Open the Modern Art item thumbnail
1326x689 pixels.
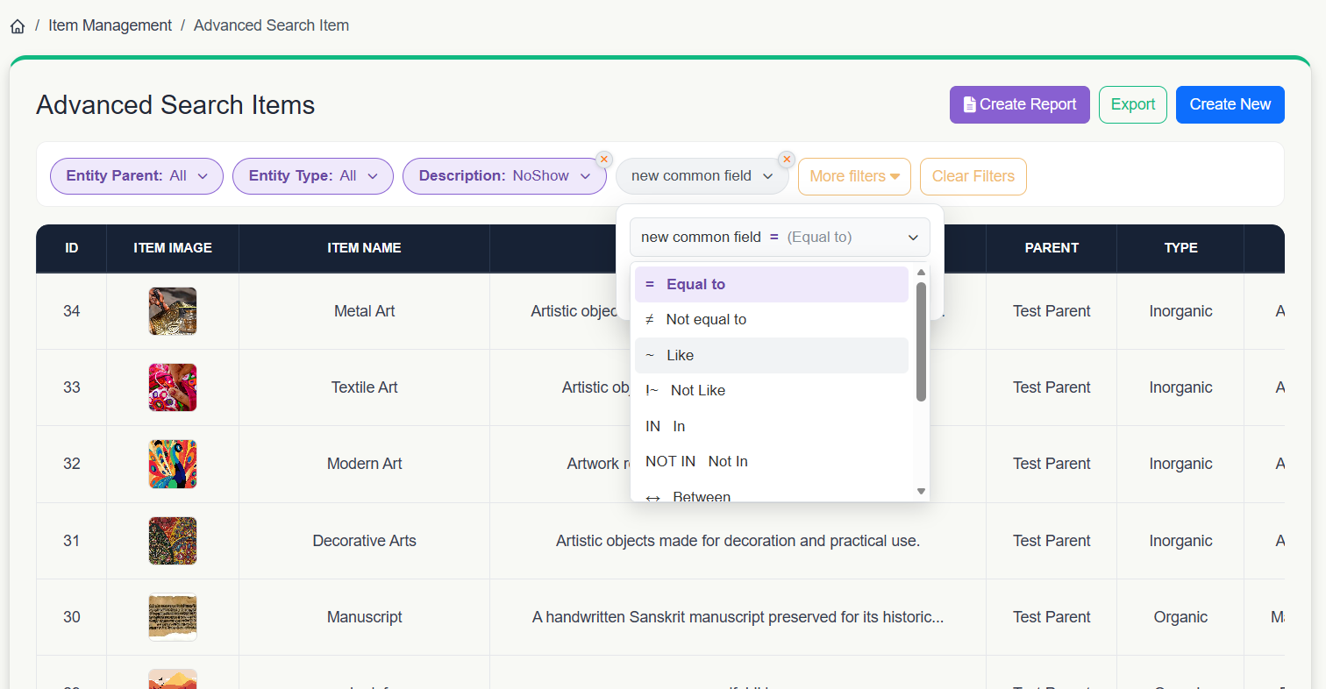173,464
